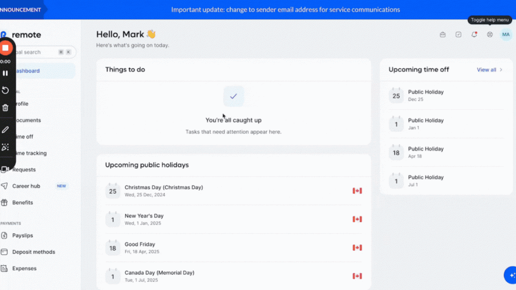
Task: Stop the recording with the red button
Action: [6, 48]
